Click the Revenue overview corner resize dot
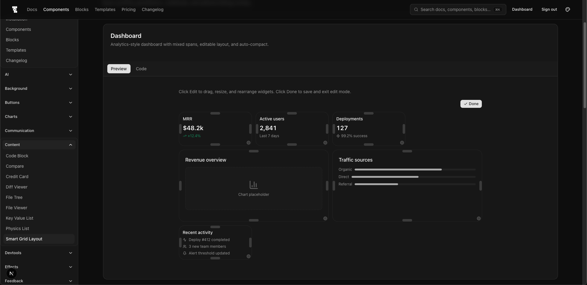The image size is (587, 285). point(325,218)
